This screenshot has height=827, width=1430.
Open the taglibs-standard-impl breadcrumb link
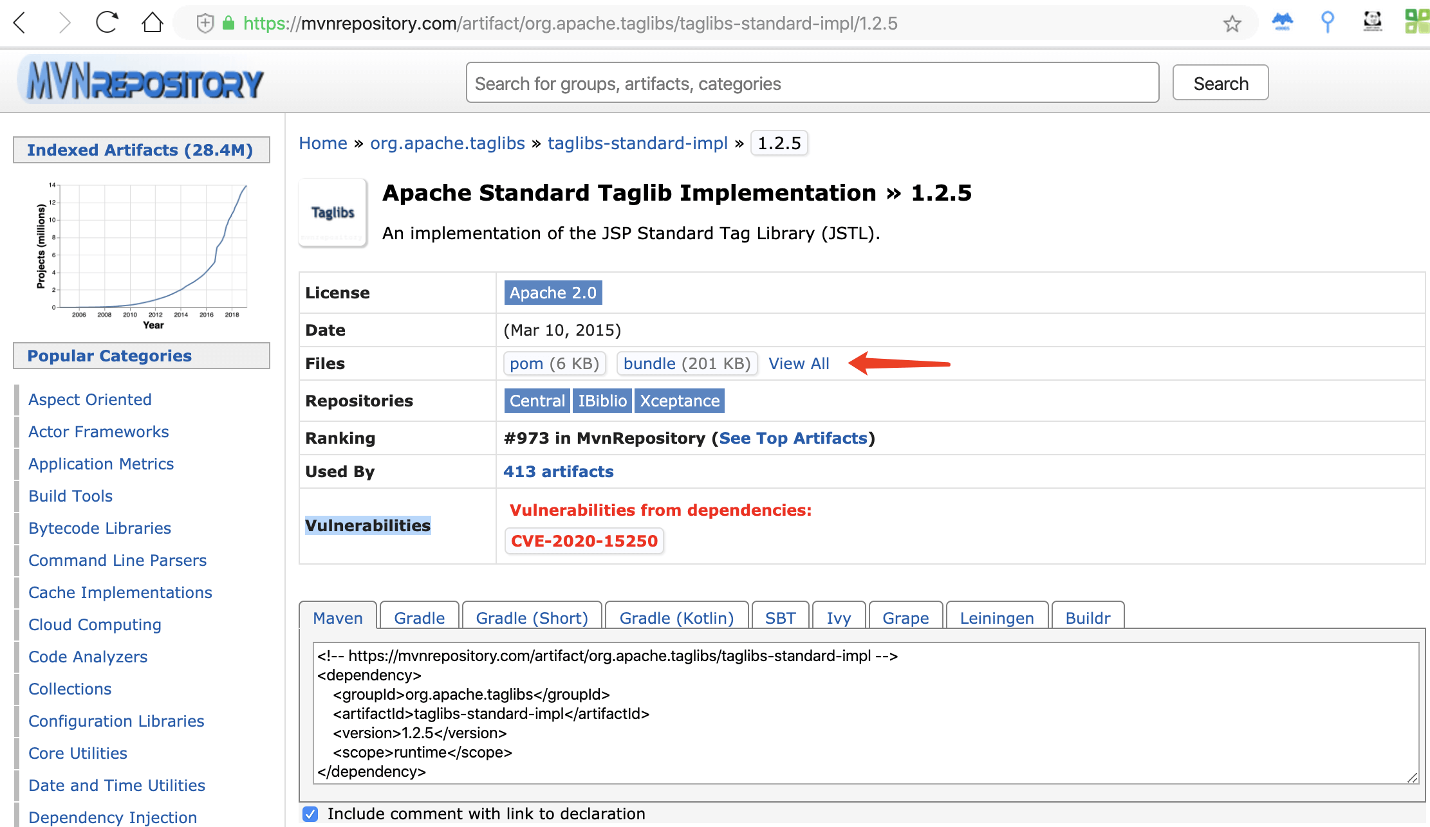(x=638, y=143)
